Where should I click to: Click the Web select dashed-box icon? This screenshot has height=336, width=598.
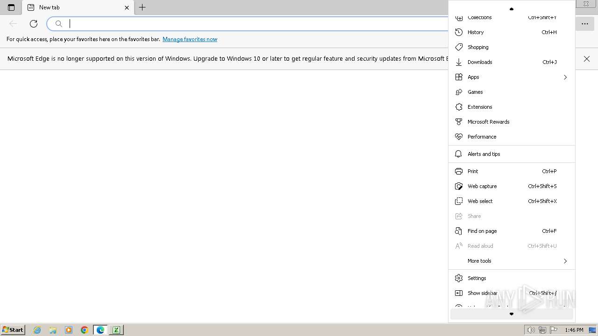click(459, 201)
